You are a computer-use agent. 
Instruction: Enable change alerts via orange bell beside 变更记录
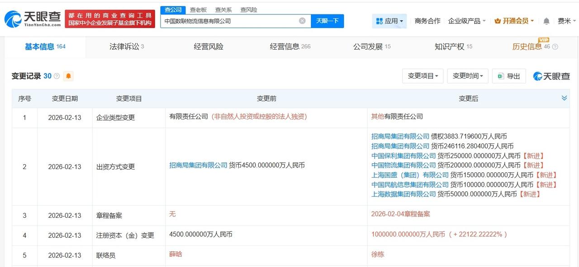coord(68,76)
